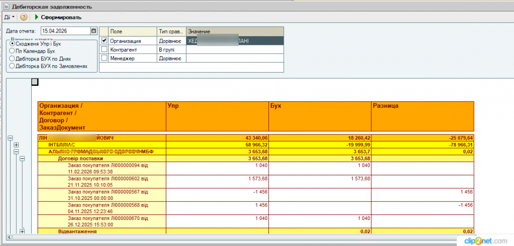514x246 pixels.
Task: Click the -1 456 Упр cell
Action: pos(217,195)
